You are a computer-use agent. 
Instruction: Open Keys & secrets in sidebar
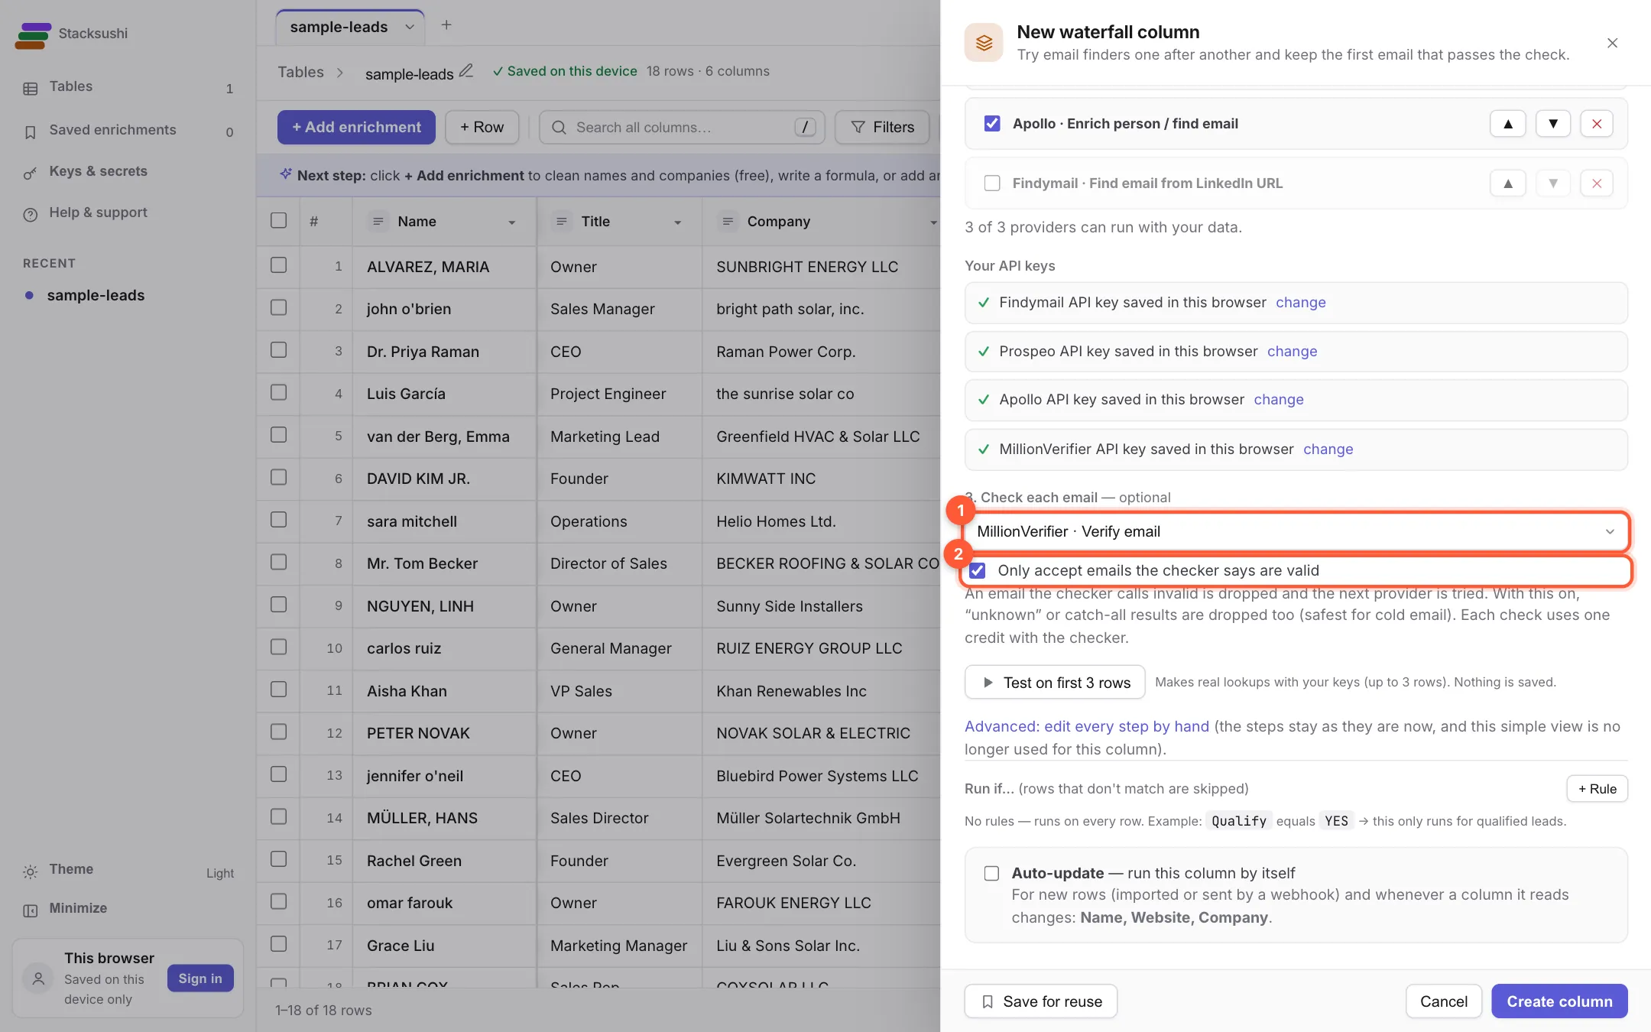click(x=128, y=172)
